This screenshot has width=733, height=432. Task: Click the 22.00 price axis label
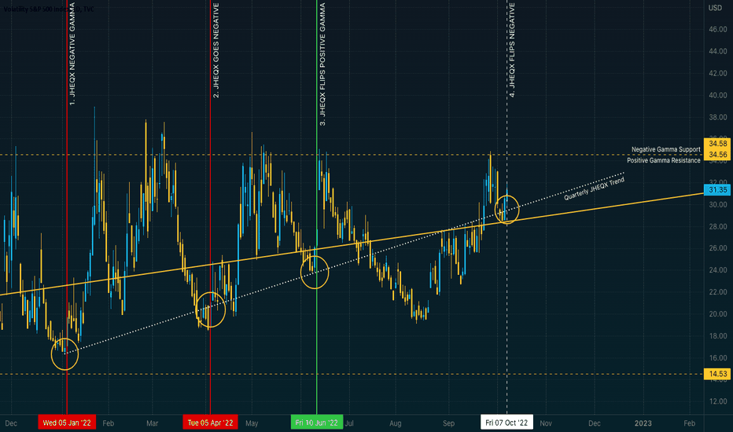point(717,292)
